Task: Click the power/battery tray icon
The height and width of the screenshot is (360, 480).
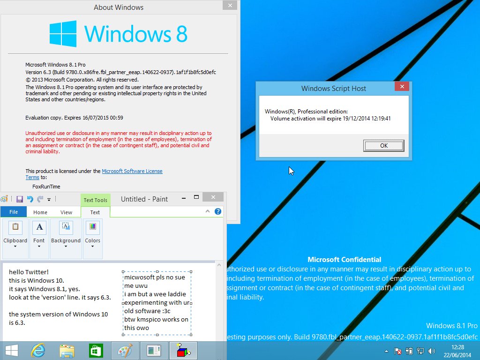Action: 409,351
